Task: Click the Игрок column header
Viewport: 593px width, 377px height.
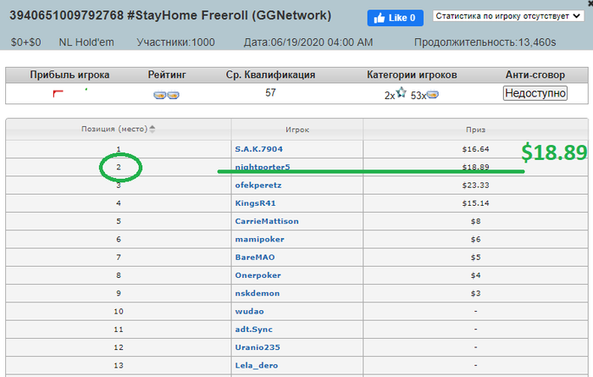Action: click(297, 130)
